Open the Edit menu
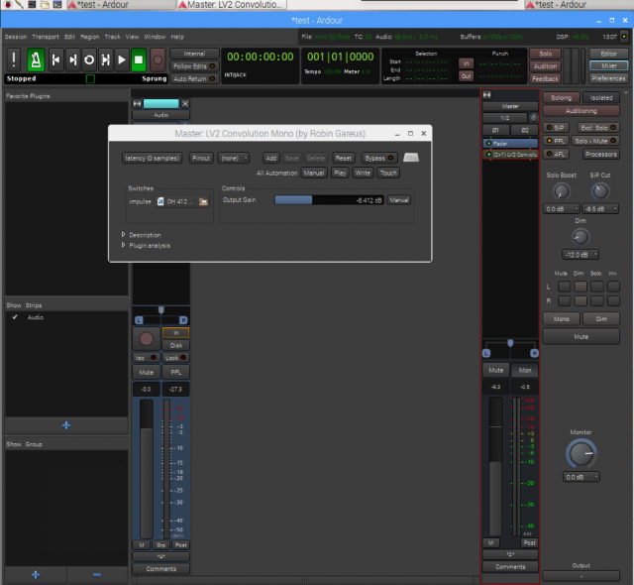Viewport: 634px width, 585px height. tap(69, 37)
